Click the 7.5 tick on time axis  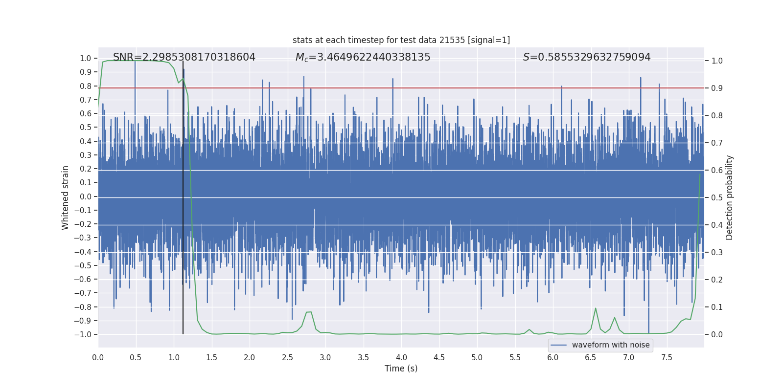click(x=667, y=357)
